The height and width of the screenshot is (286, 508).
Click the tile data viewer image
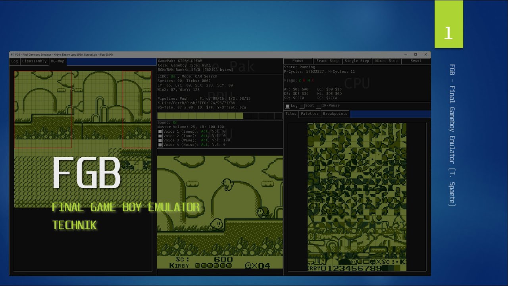point(357,197)
